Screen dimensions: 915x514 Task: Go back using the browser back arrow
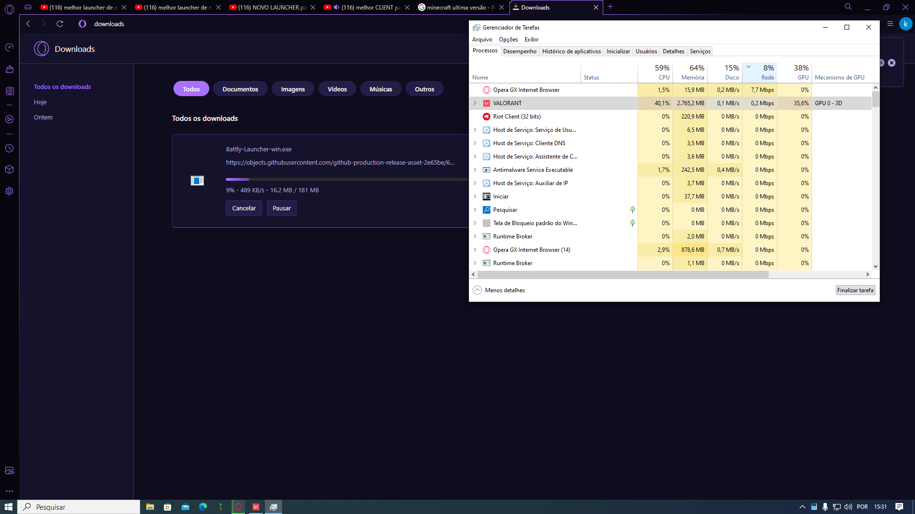click(28, 24)
